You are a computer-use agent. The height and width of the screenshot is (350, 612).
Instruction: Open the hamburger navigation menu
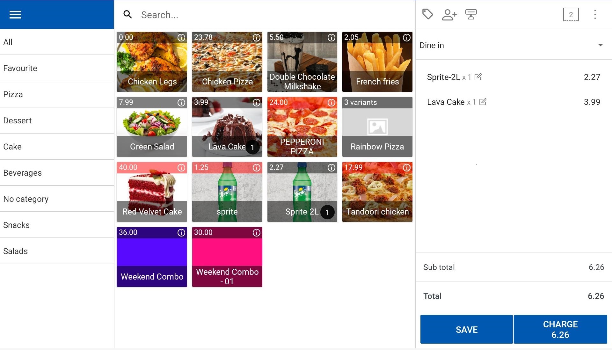pyautogui.click(x=15, y=15)
